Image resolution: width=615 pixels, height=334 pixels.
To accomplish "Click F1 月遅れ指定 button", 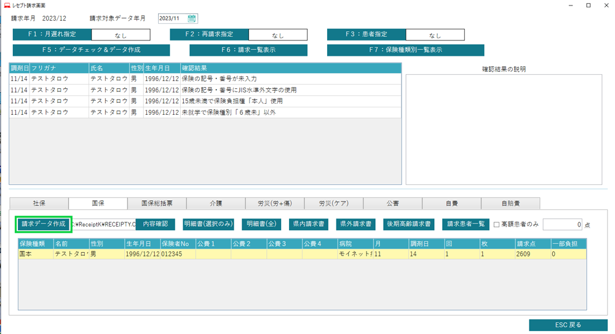I will [x=52, y=35].
